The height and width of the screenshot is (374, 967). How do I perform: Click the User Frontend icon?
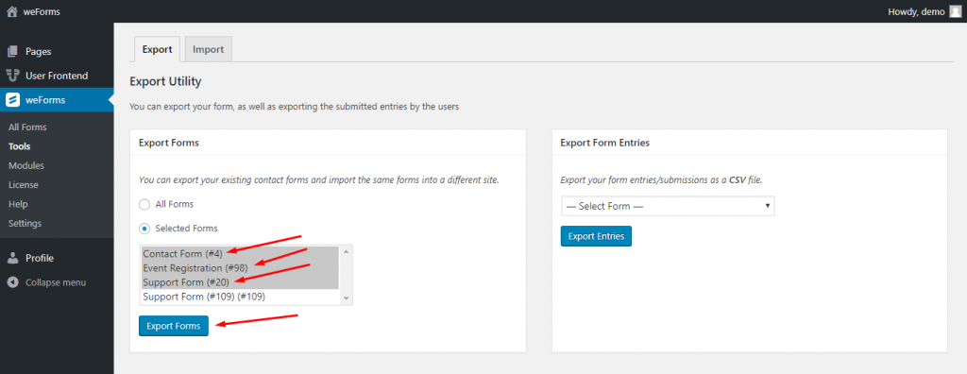point(13,76)
